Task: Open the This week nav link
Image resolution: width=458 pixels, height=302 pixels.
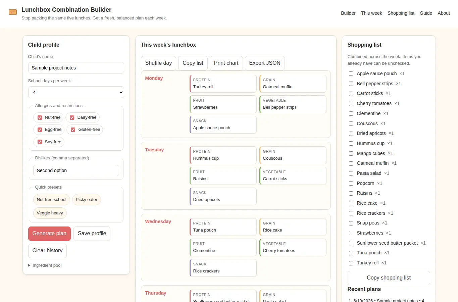Action: (x=371, y=13)
